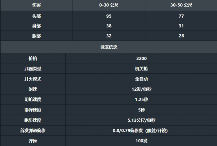
Task: Click the 首发弹道偏移 label cell
Action: pos(33,131)
